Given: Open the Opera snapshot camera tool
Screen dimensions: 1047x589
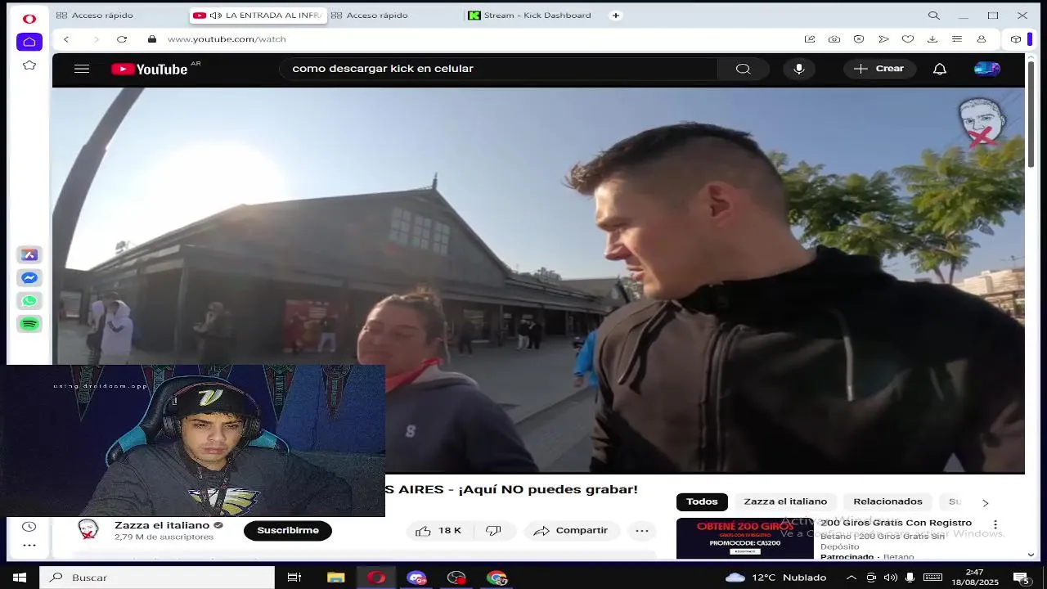Looking at the screenshot, I should 834,39.
